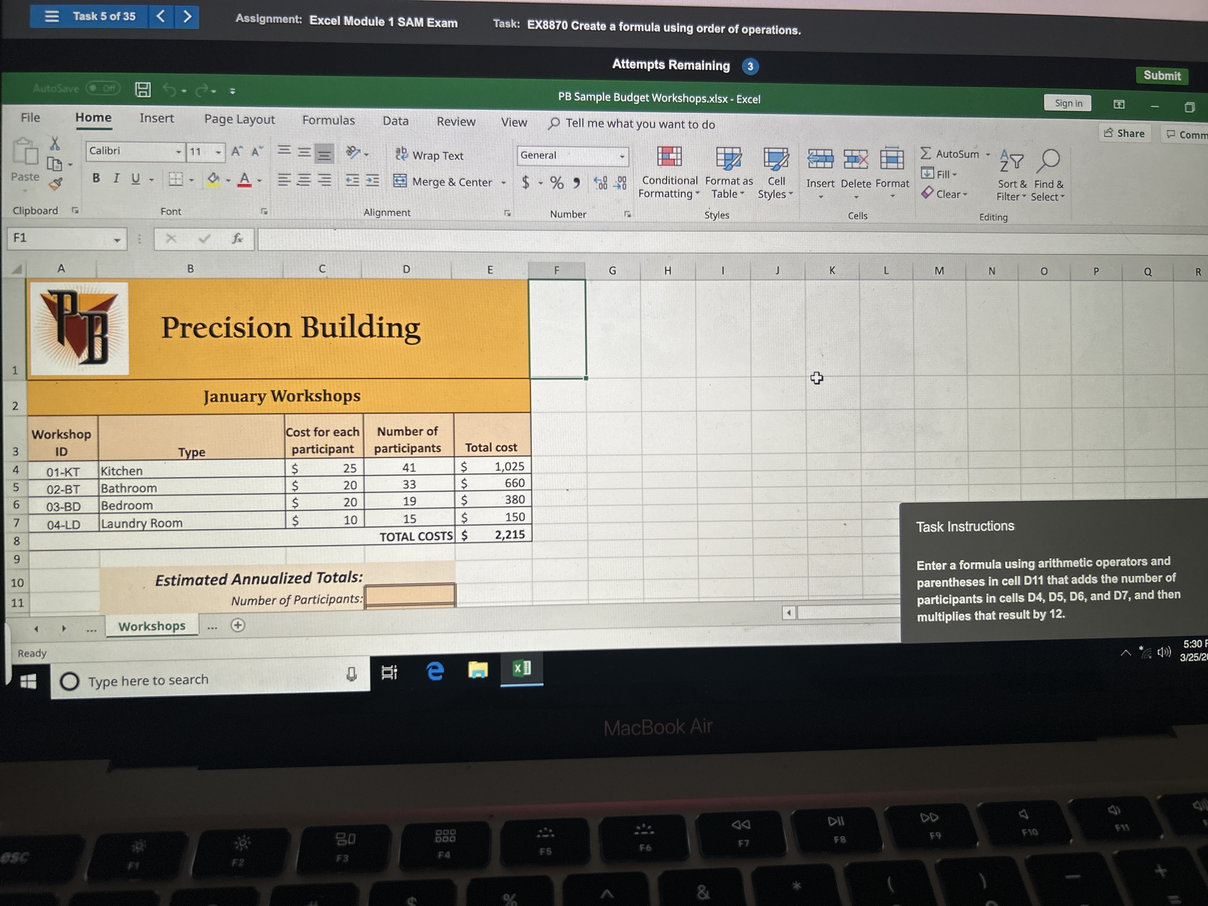The image size is (1208, 906).
Task: Click the Percent Style icon
Action: pos(556,182)
